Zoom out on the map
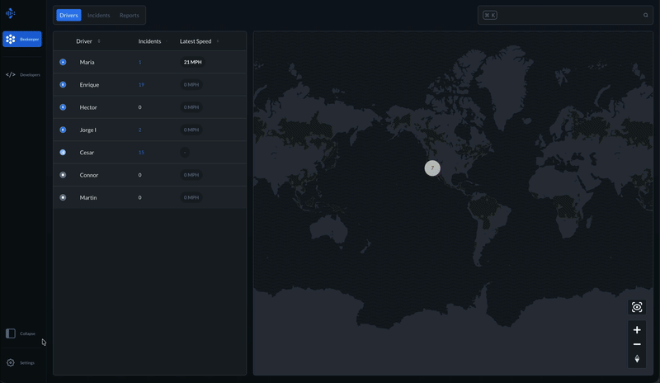The width and height of the screenshot is (660, 383). coord(636,344)
